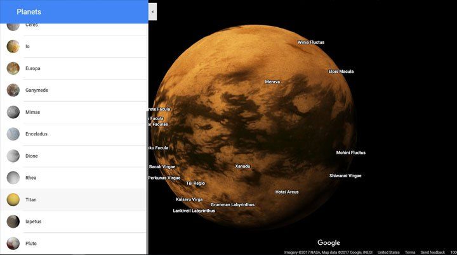Select the Iapetus moon icon
Screen dimensions: 457x255
coord(13,221)
